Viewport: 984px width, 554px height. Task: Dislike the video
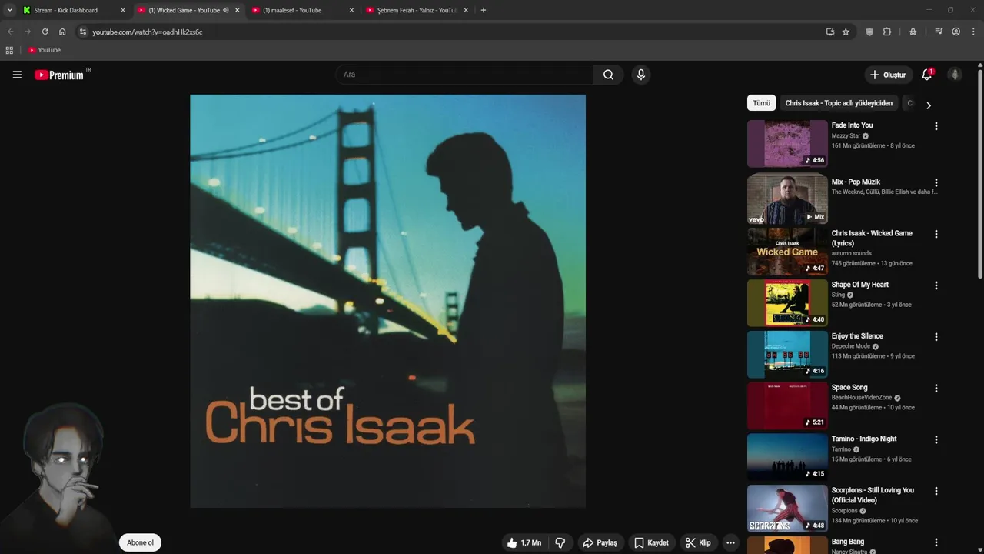[x=560, y=542]
